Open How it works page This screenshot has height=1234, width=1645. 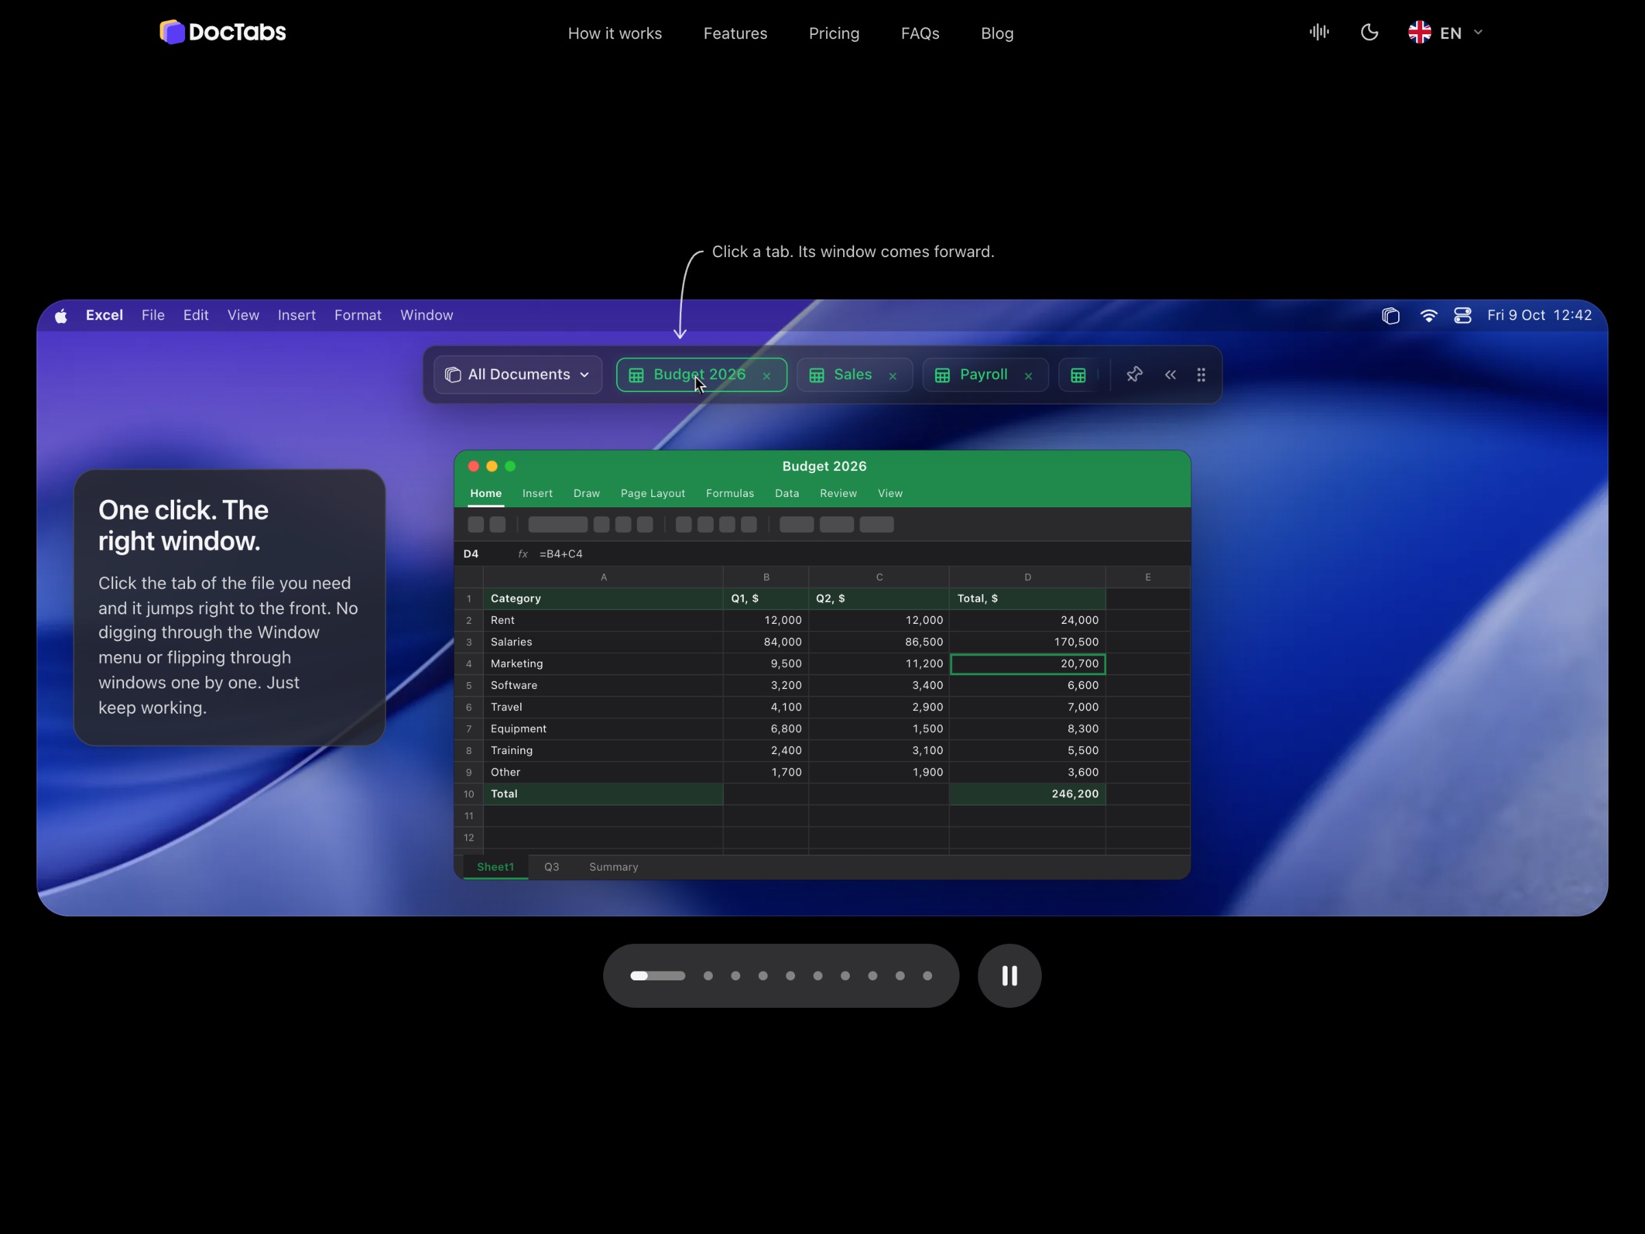615,34
